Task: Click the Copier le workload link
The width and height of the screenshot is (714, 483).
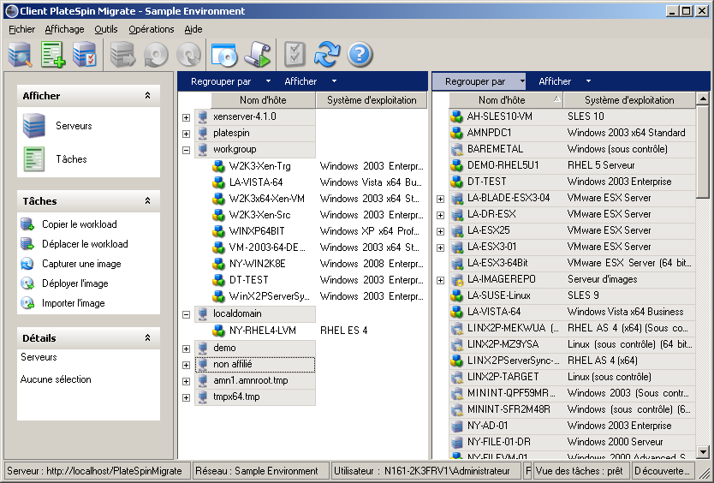Action: coord(80,224)
